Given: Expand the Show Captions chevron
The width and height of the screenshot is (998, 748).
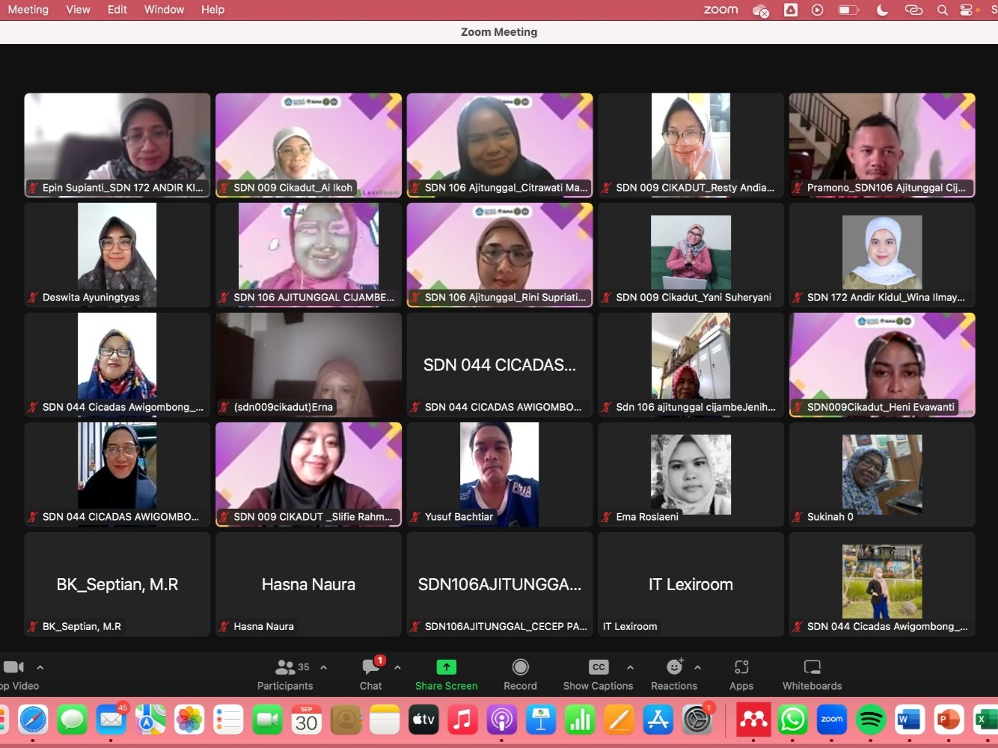Looking at the screenshot, I should tap(631, 667).
